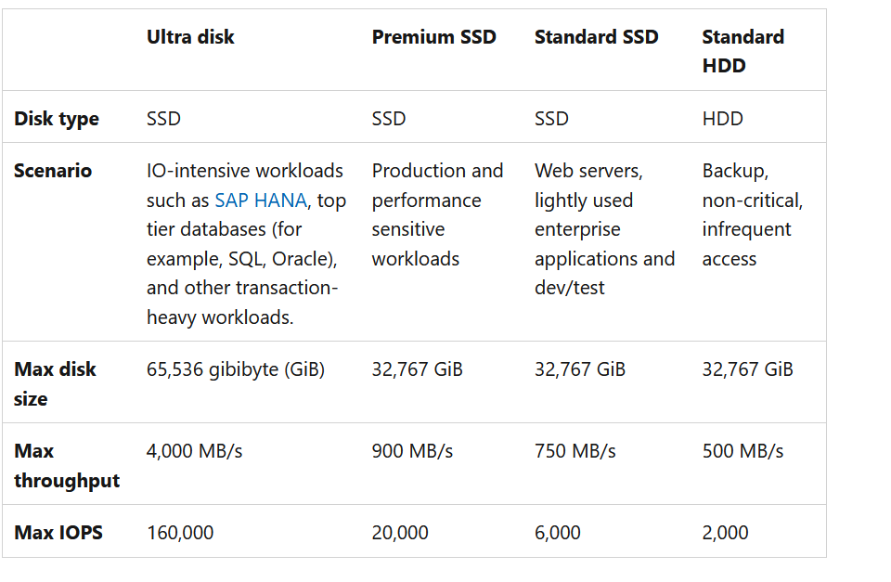Click the 4,000 MB/s throughput value
The height and width of the screenshot is (582, 891).
[x=194, y=451]
